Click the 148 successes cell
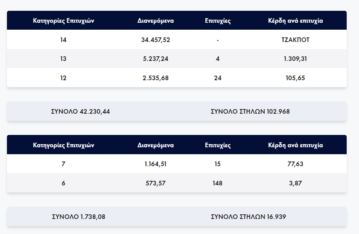Viewport: 359px width, 234px height. [x=218, y=183]
